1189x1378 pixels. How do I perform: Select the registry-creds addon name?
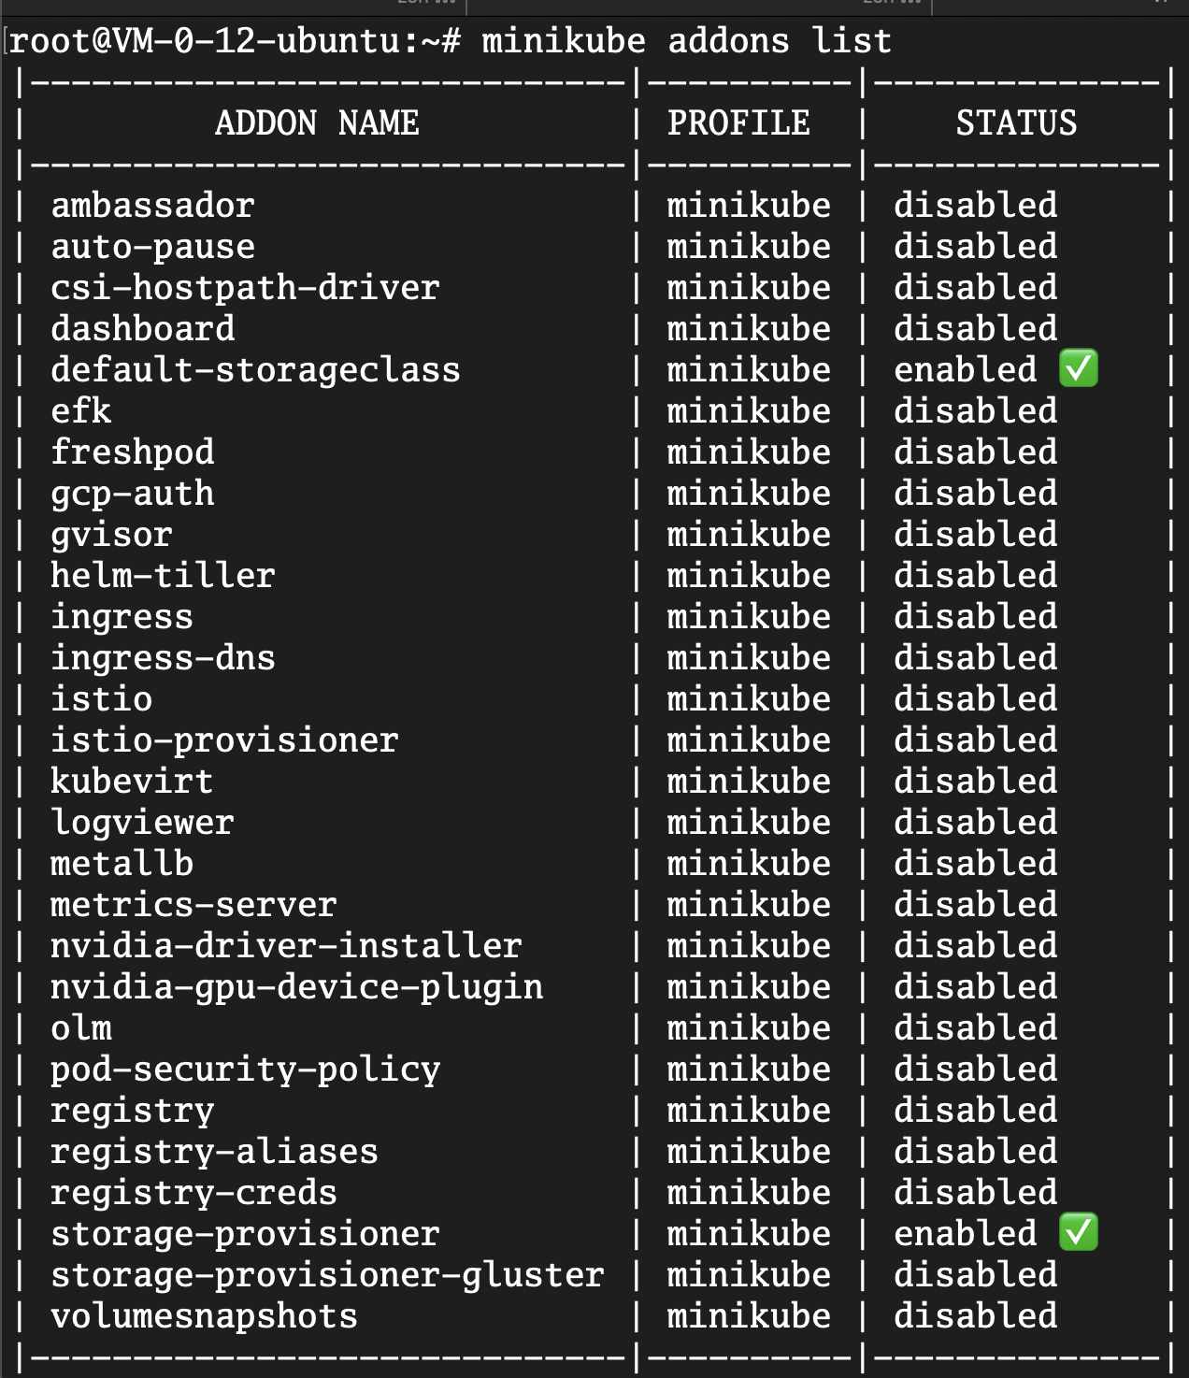coord(193,1193)
